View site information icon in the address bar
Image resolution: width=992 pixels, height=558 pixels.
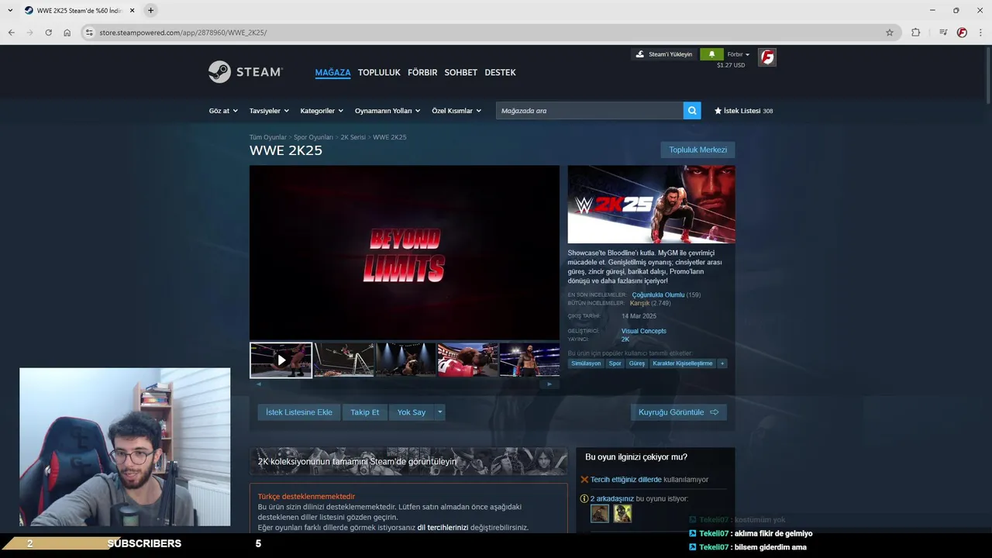click(x=89, y=33)
